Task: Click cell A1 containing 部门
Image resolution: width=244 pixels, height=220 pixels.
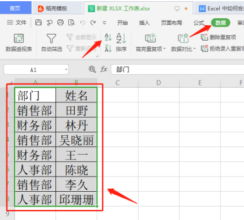Action: [35, 95]
